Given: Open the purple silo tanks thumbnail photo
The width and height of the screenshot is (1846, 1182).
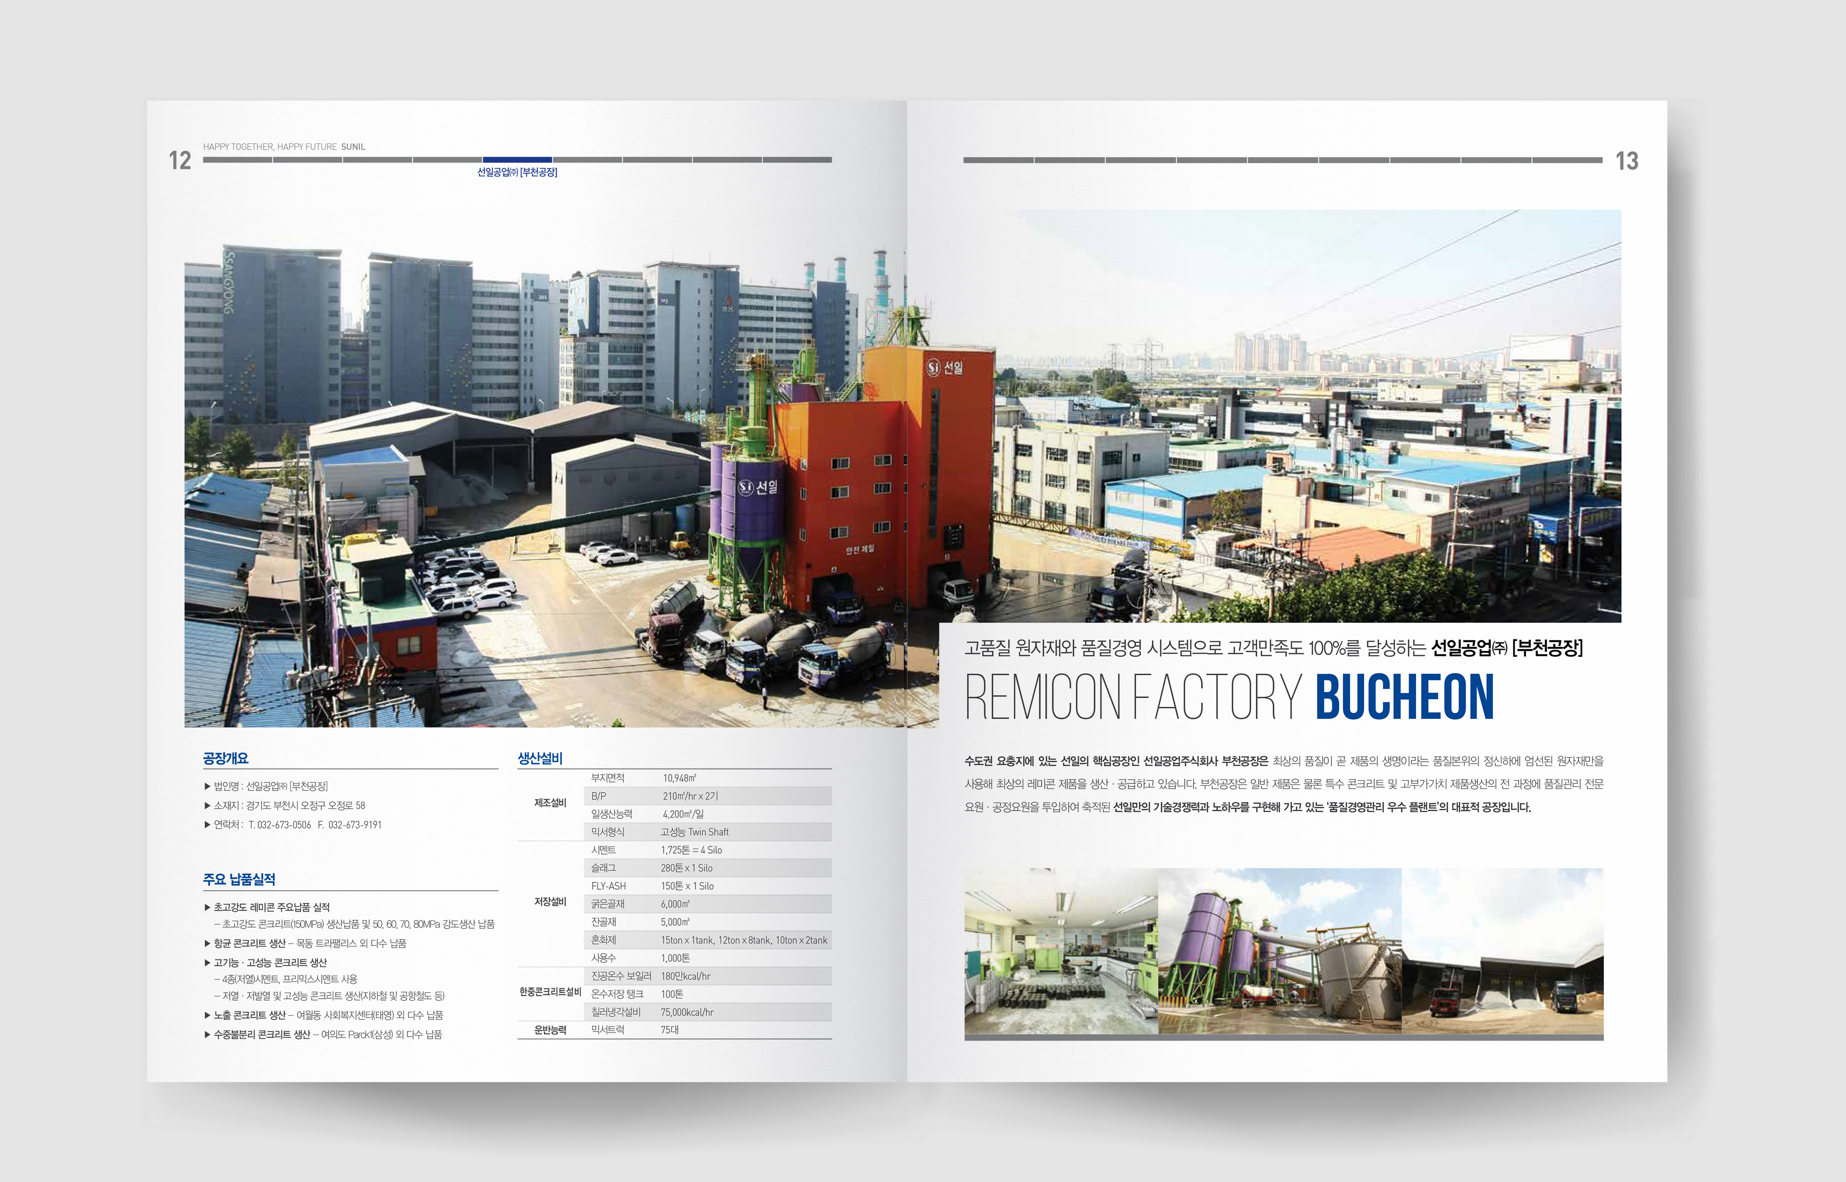Looking at the screenshot, I should [x=1279, y=952].
